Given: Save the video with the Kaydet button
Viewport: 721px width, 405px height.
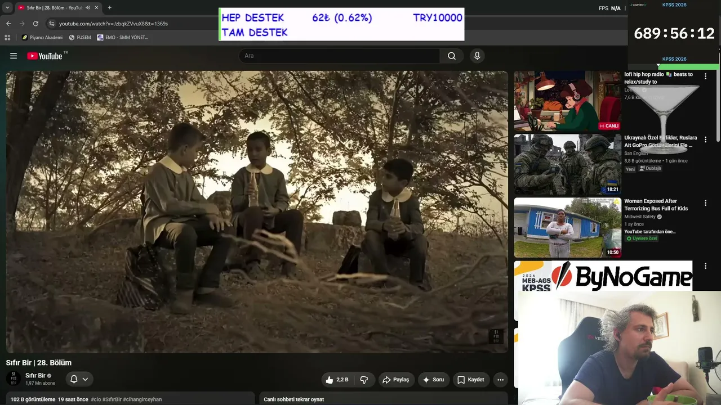Looking at the screenshot, I should (x=471, y=380).
